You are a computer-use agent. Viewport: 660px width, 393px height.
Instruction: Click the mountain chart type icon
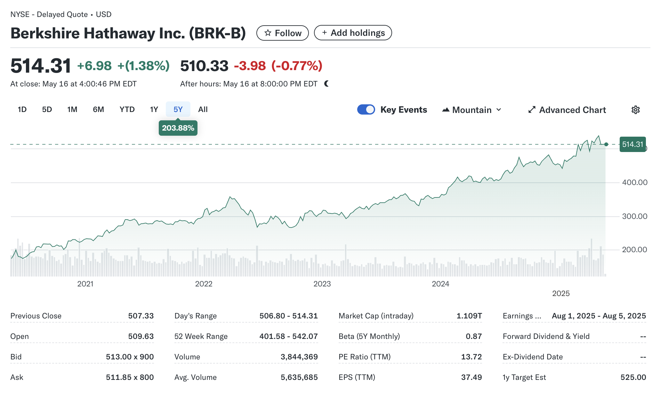[x=446, y=110]
